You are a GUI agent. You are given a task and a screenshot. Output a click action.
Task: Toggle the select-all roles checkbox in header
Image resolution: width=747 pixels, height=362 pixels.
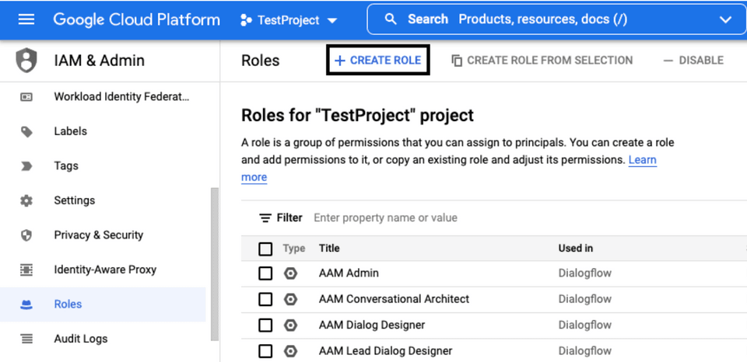point(265,249)
